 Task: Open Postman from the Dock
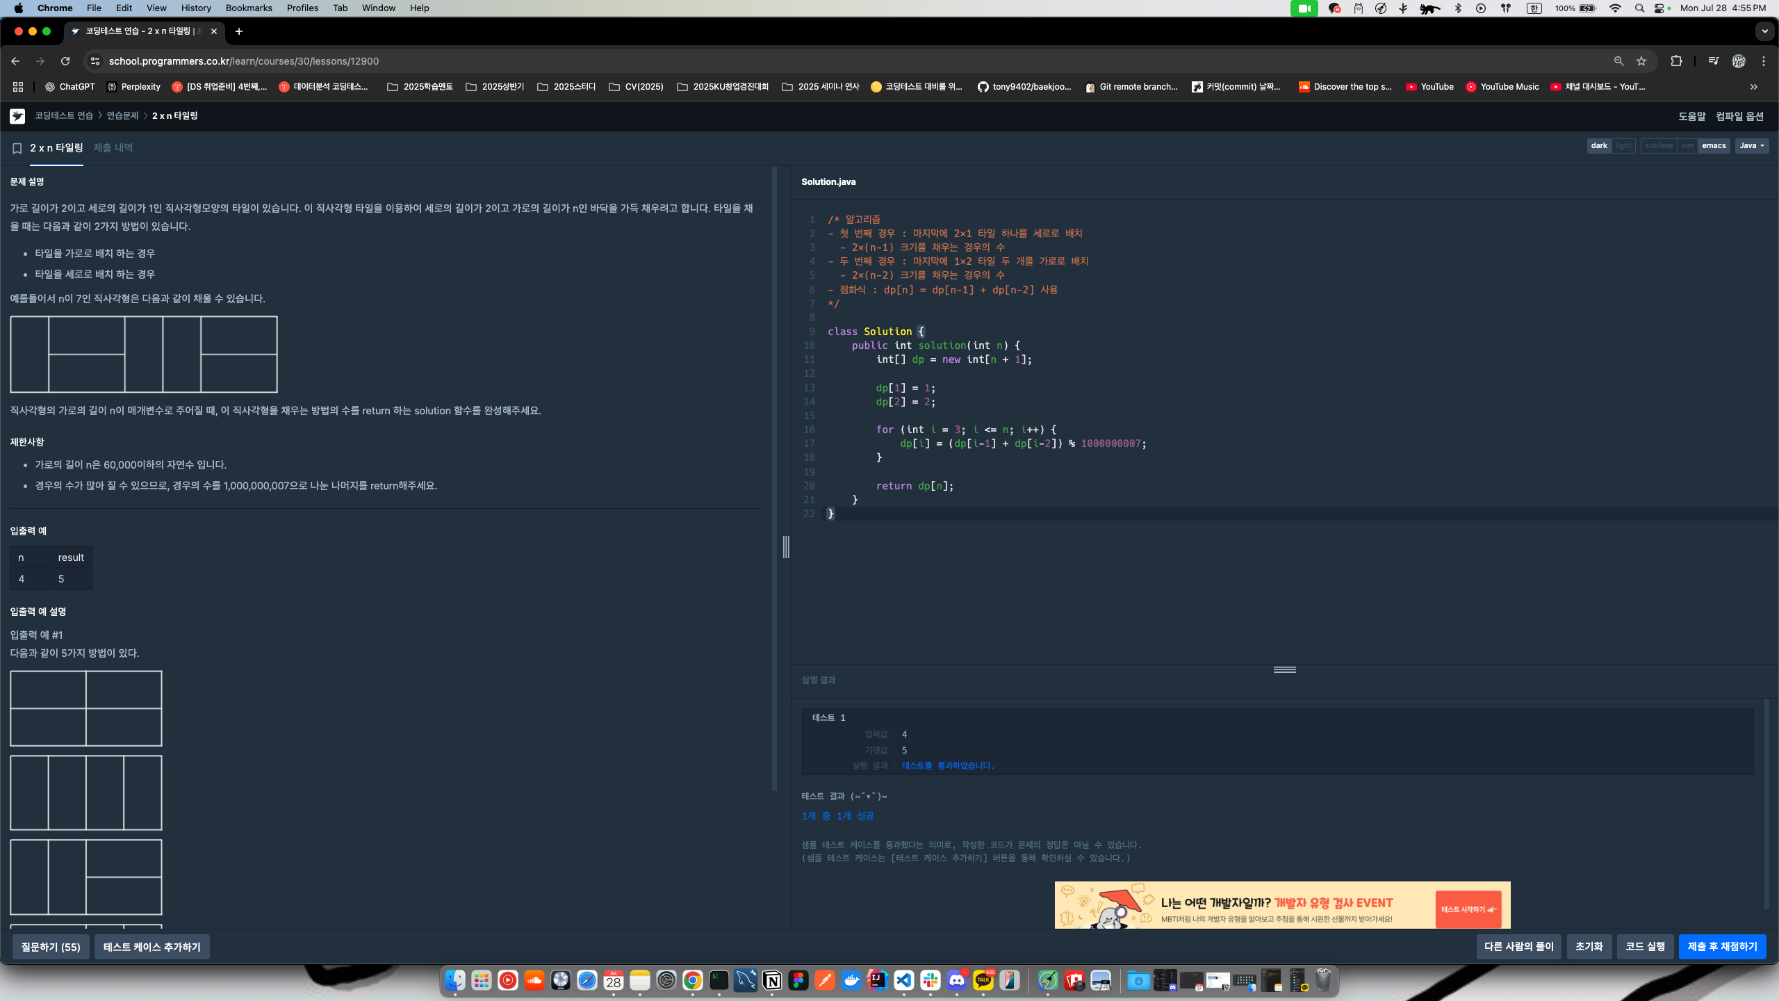(825, 981)
